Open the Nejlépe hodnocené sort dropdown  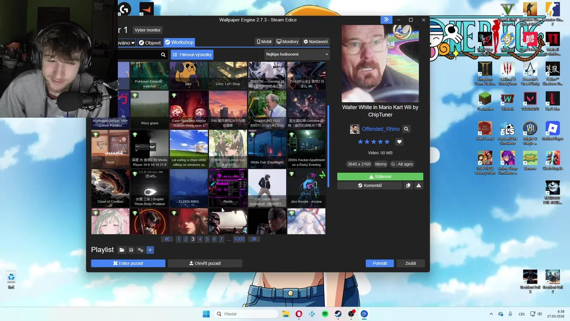297,54
